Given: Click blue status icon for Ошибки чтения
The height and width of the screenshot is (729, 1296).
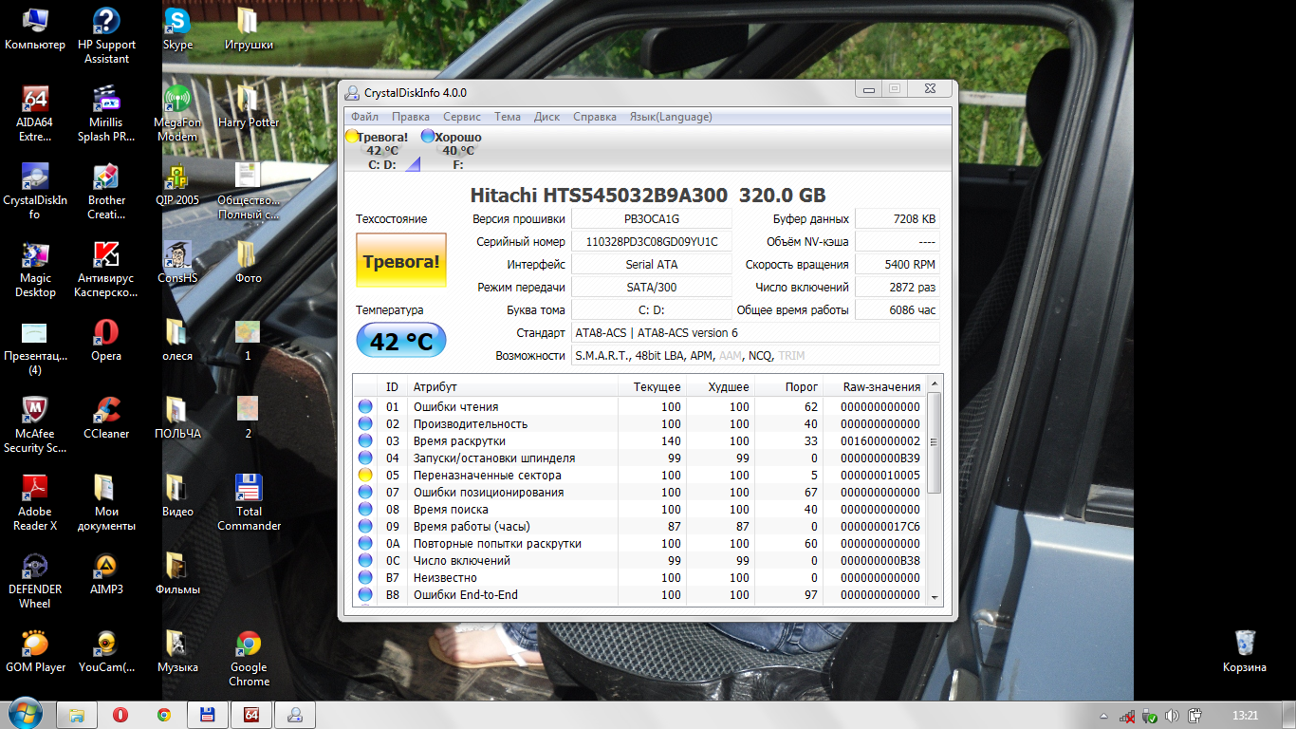Looking at the screenshot, I should [365, 407].
